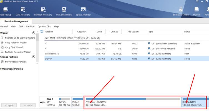Open the General menu
Viewport: 209px width, 111px height.
tap(4, 26)
